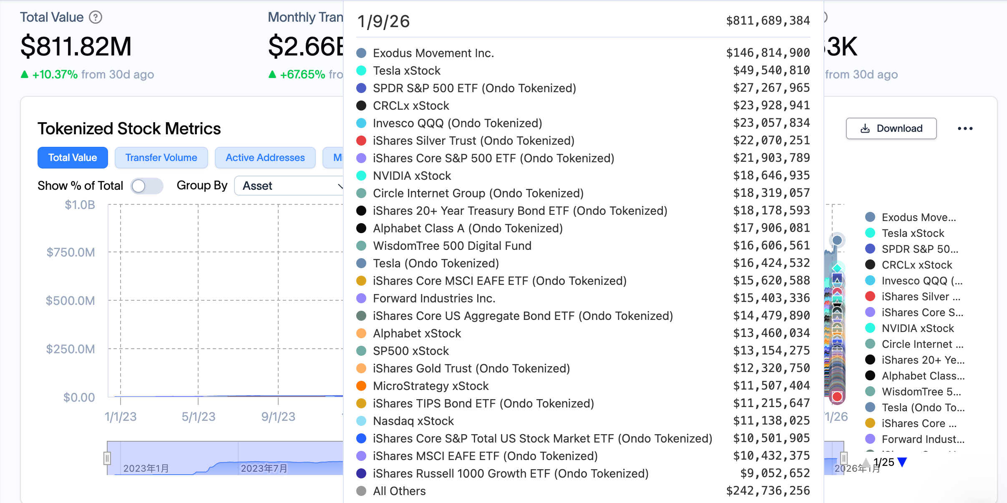Switch to the Active Addresses tab

point(265,158)
